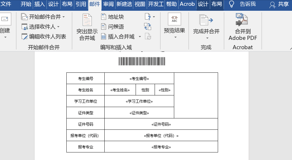Screen dimensions: 292x160
Task: Click the «报考单位（代码）» merge field
Action: tap(161, 136)
